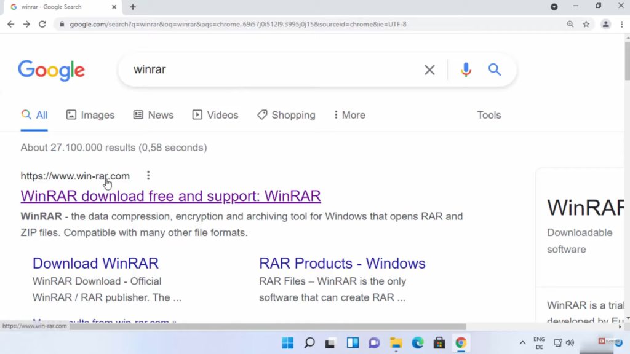Clear the search box with the X icon
Viewport: 630px width, 354px height.
pyautogui.click(x=429, y=70)
